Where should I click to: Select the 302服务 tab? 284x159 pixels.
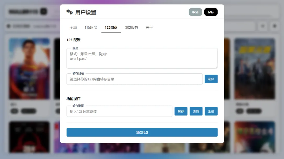coord(132,27)
